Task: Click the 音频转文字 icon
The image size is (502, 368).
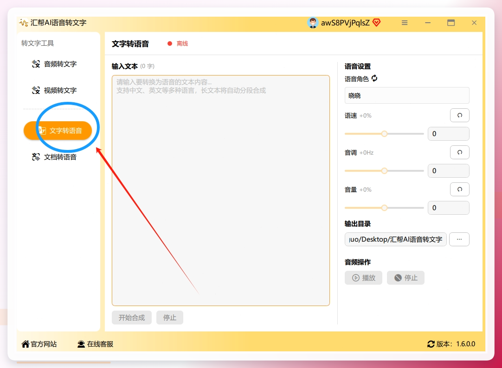Action: [x=36, y=64]
